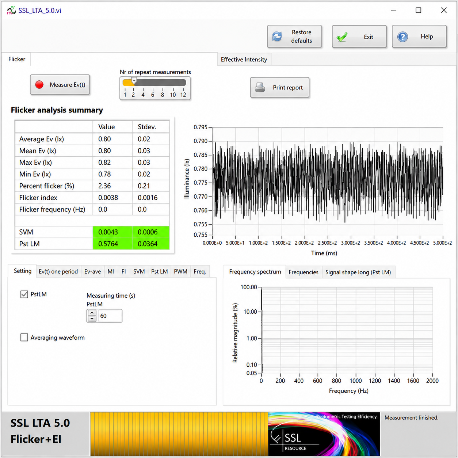Click the frequency spectrum graph area

point(347,330)
